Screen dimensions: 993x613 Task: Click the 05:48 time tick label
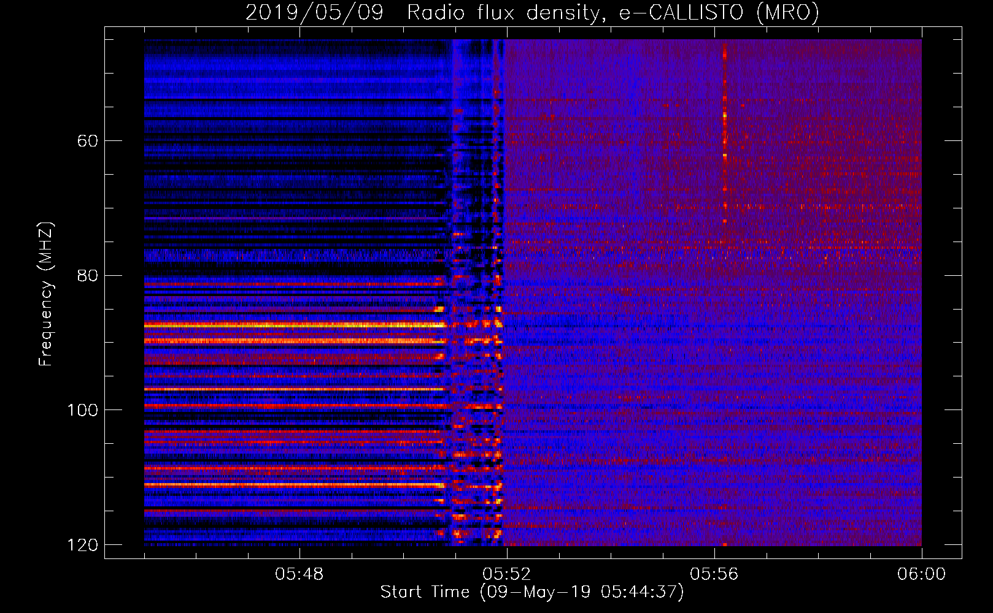click(x=299, y=574)
